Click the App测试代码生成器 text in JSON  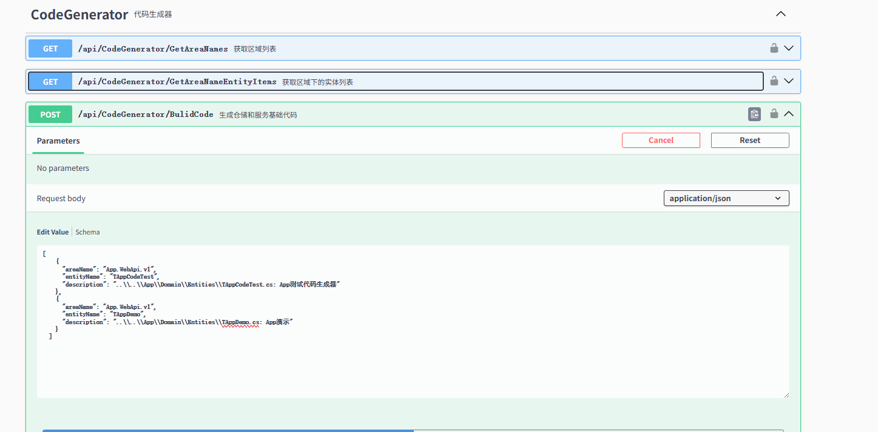point(309,284)
